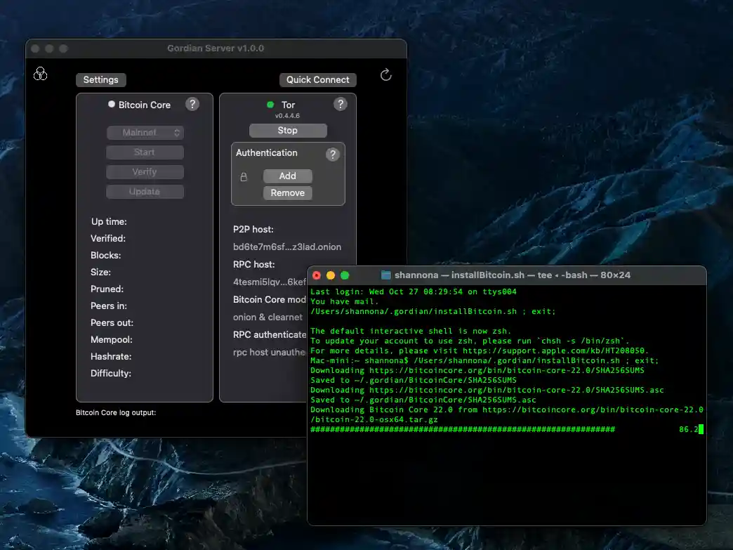Remove the Tor authentication key

(x=288, y=193)
